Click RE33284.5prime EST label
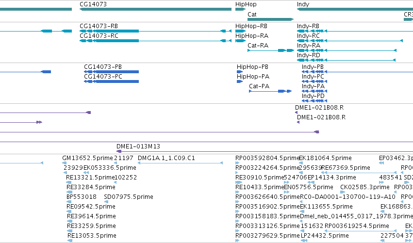 pyautogui.click(x=91, y=187)
